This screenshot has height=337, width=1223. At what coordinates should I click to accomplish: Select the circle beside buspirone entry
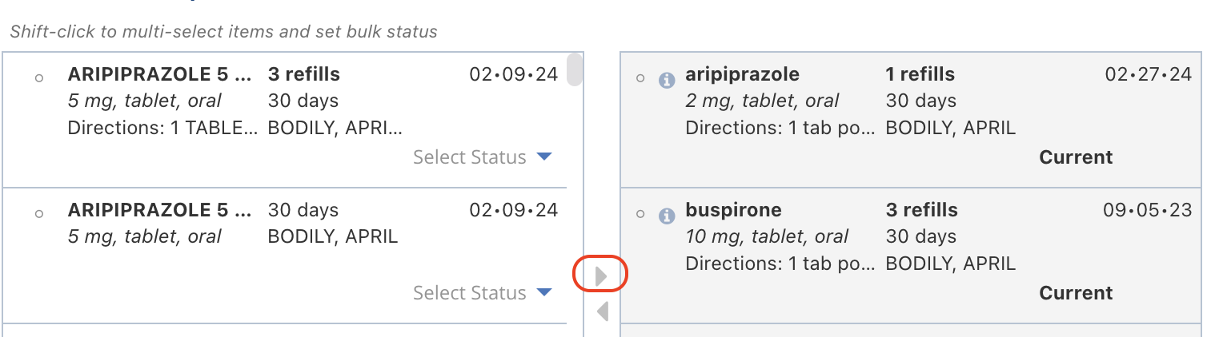pyautogui.click(x=640, y=214)
